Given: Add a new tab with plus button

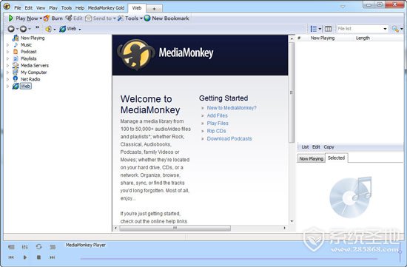Looking at the screenshot, I should tap(154, 9).
